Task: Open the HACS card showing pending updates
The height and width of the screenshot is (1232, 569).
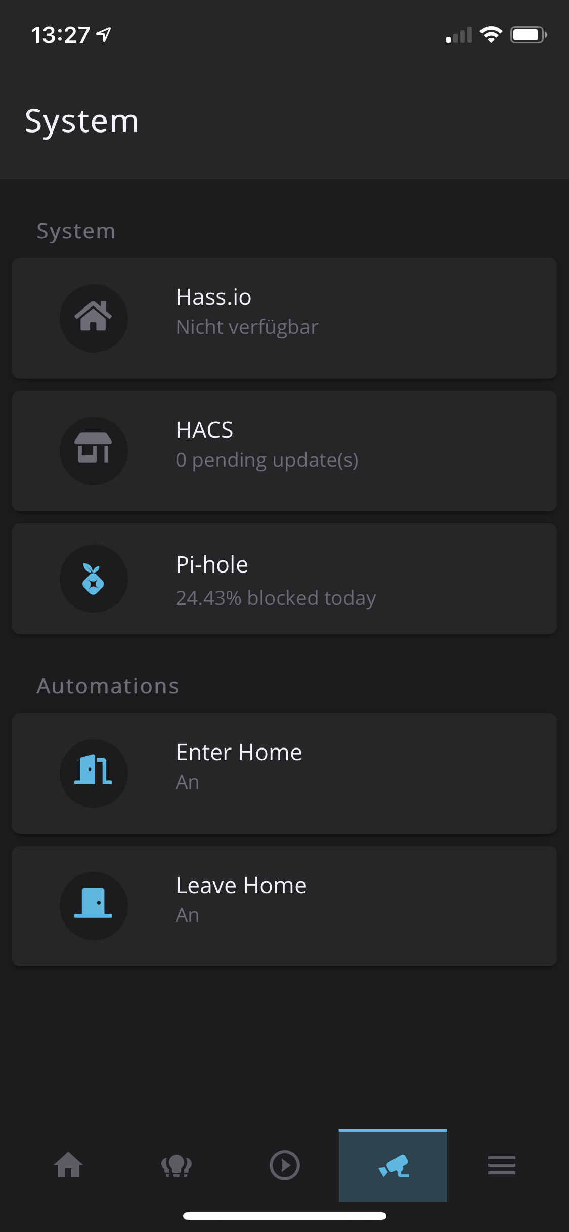Action: coord(284,451)
